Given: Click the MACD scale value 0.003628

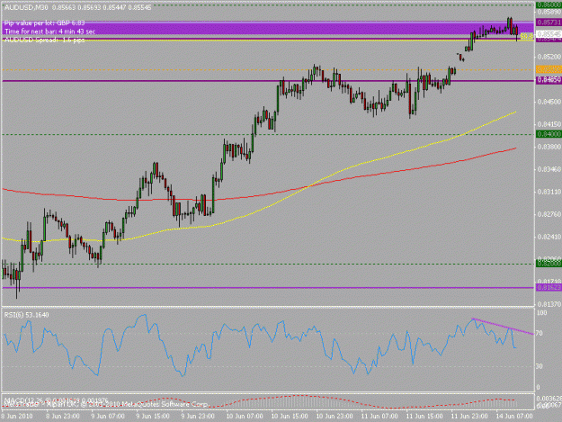Looking at the screenshot, I should (x=549, y=399).
